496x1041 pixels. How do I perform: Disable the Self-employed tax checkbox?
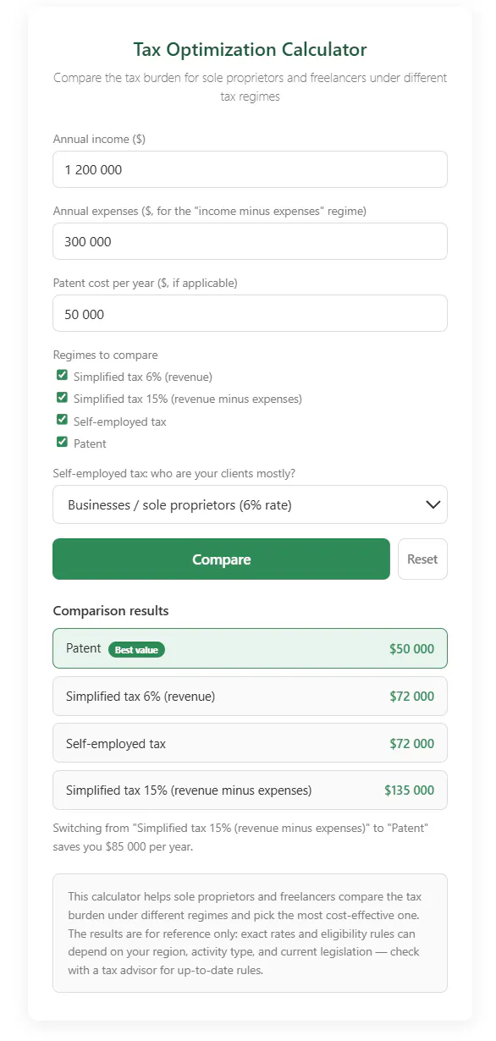point(62,420)
